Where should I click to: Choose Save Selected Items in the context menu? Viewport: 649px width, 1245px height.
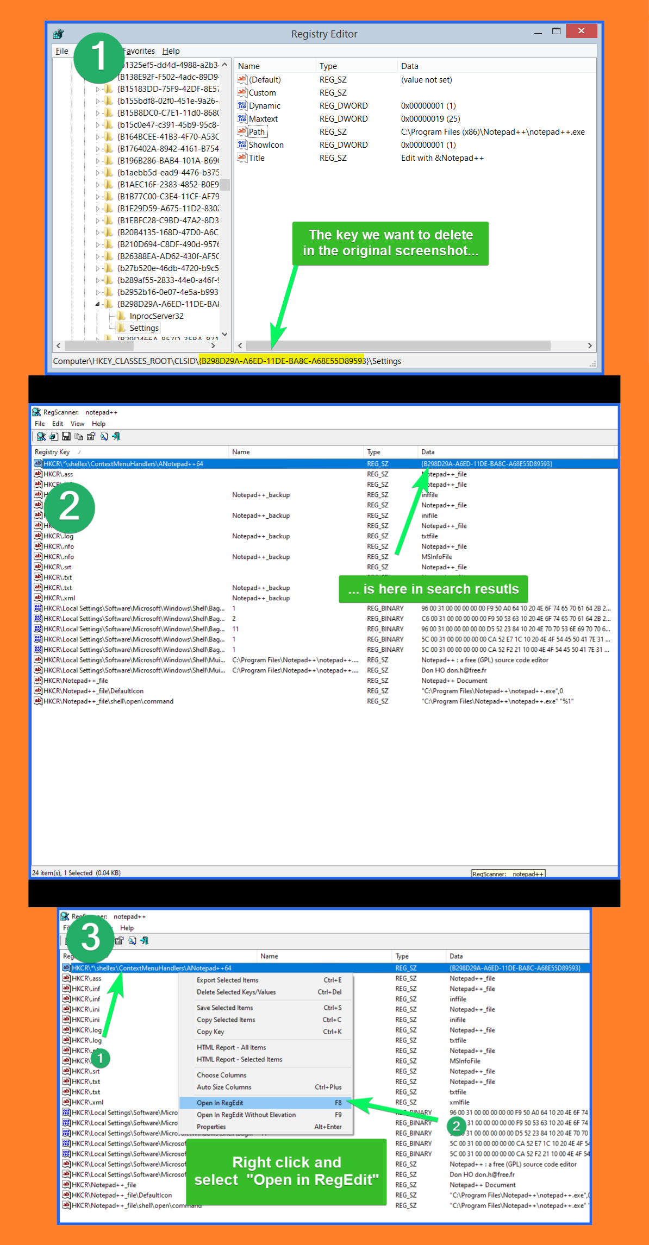266,1008
